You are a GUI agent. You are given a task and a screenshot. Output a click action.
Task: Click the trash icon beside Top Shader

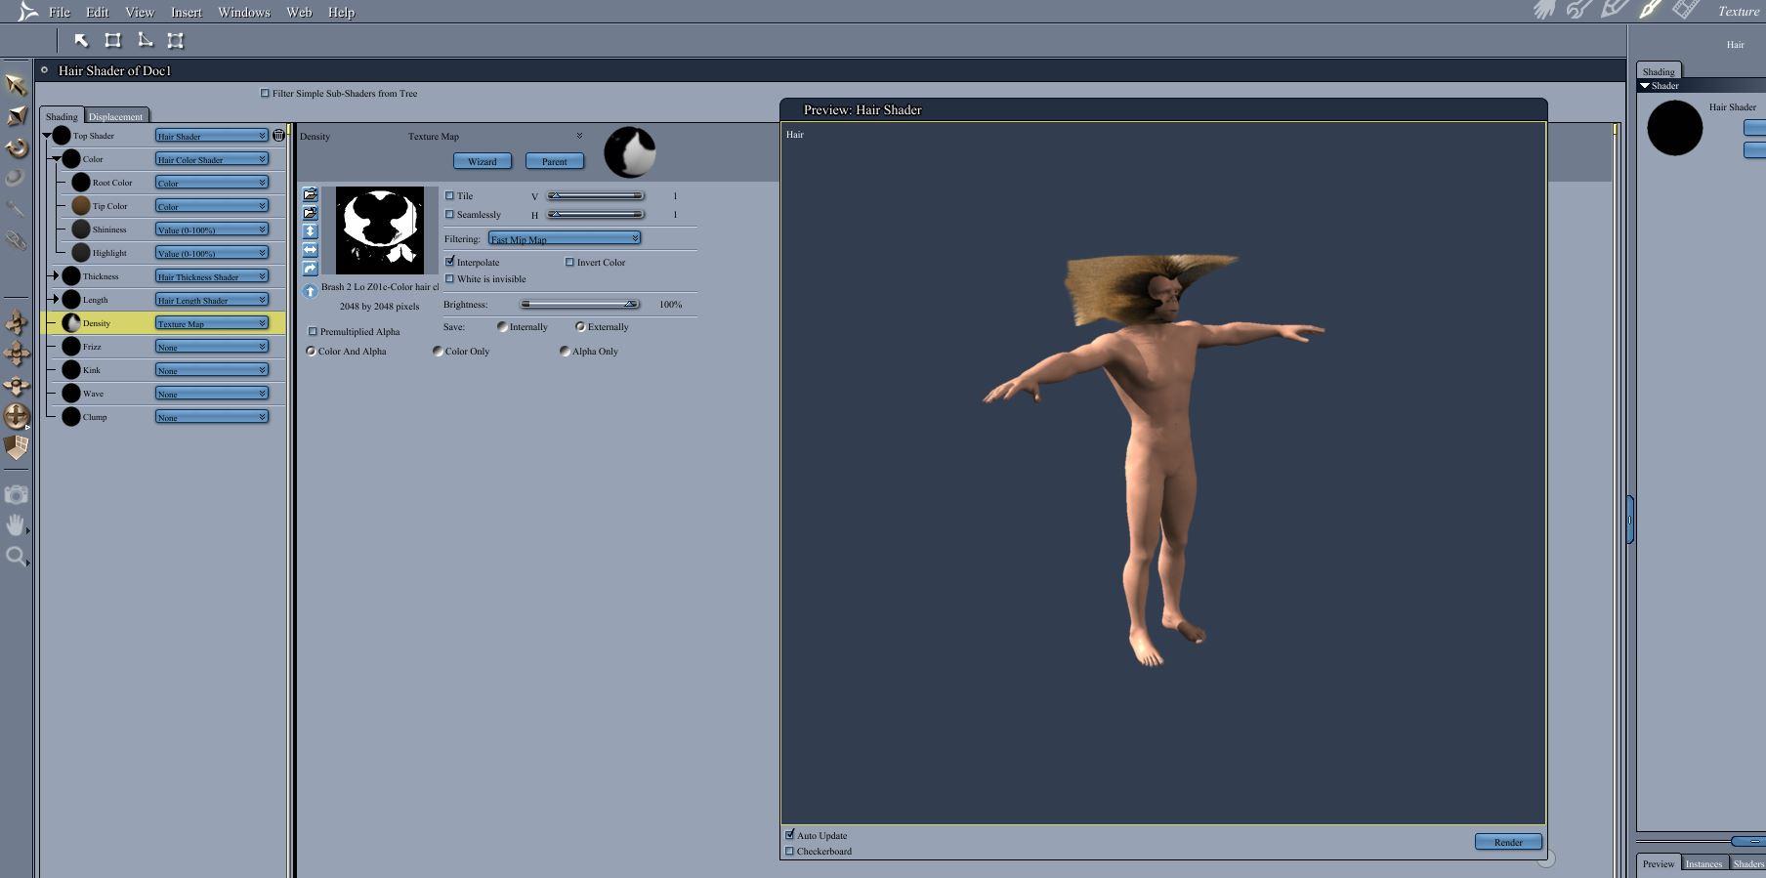tap(278, 136)
